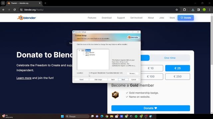Click Disk Usage in Blender Setup
The width and height of the screenshot is (213, 119).
(x=98, y=80)
